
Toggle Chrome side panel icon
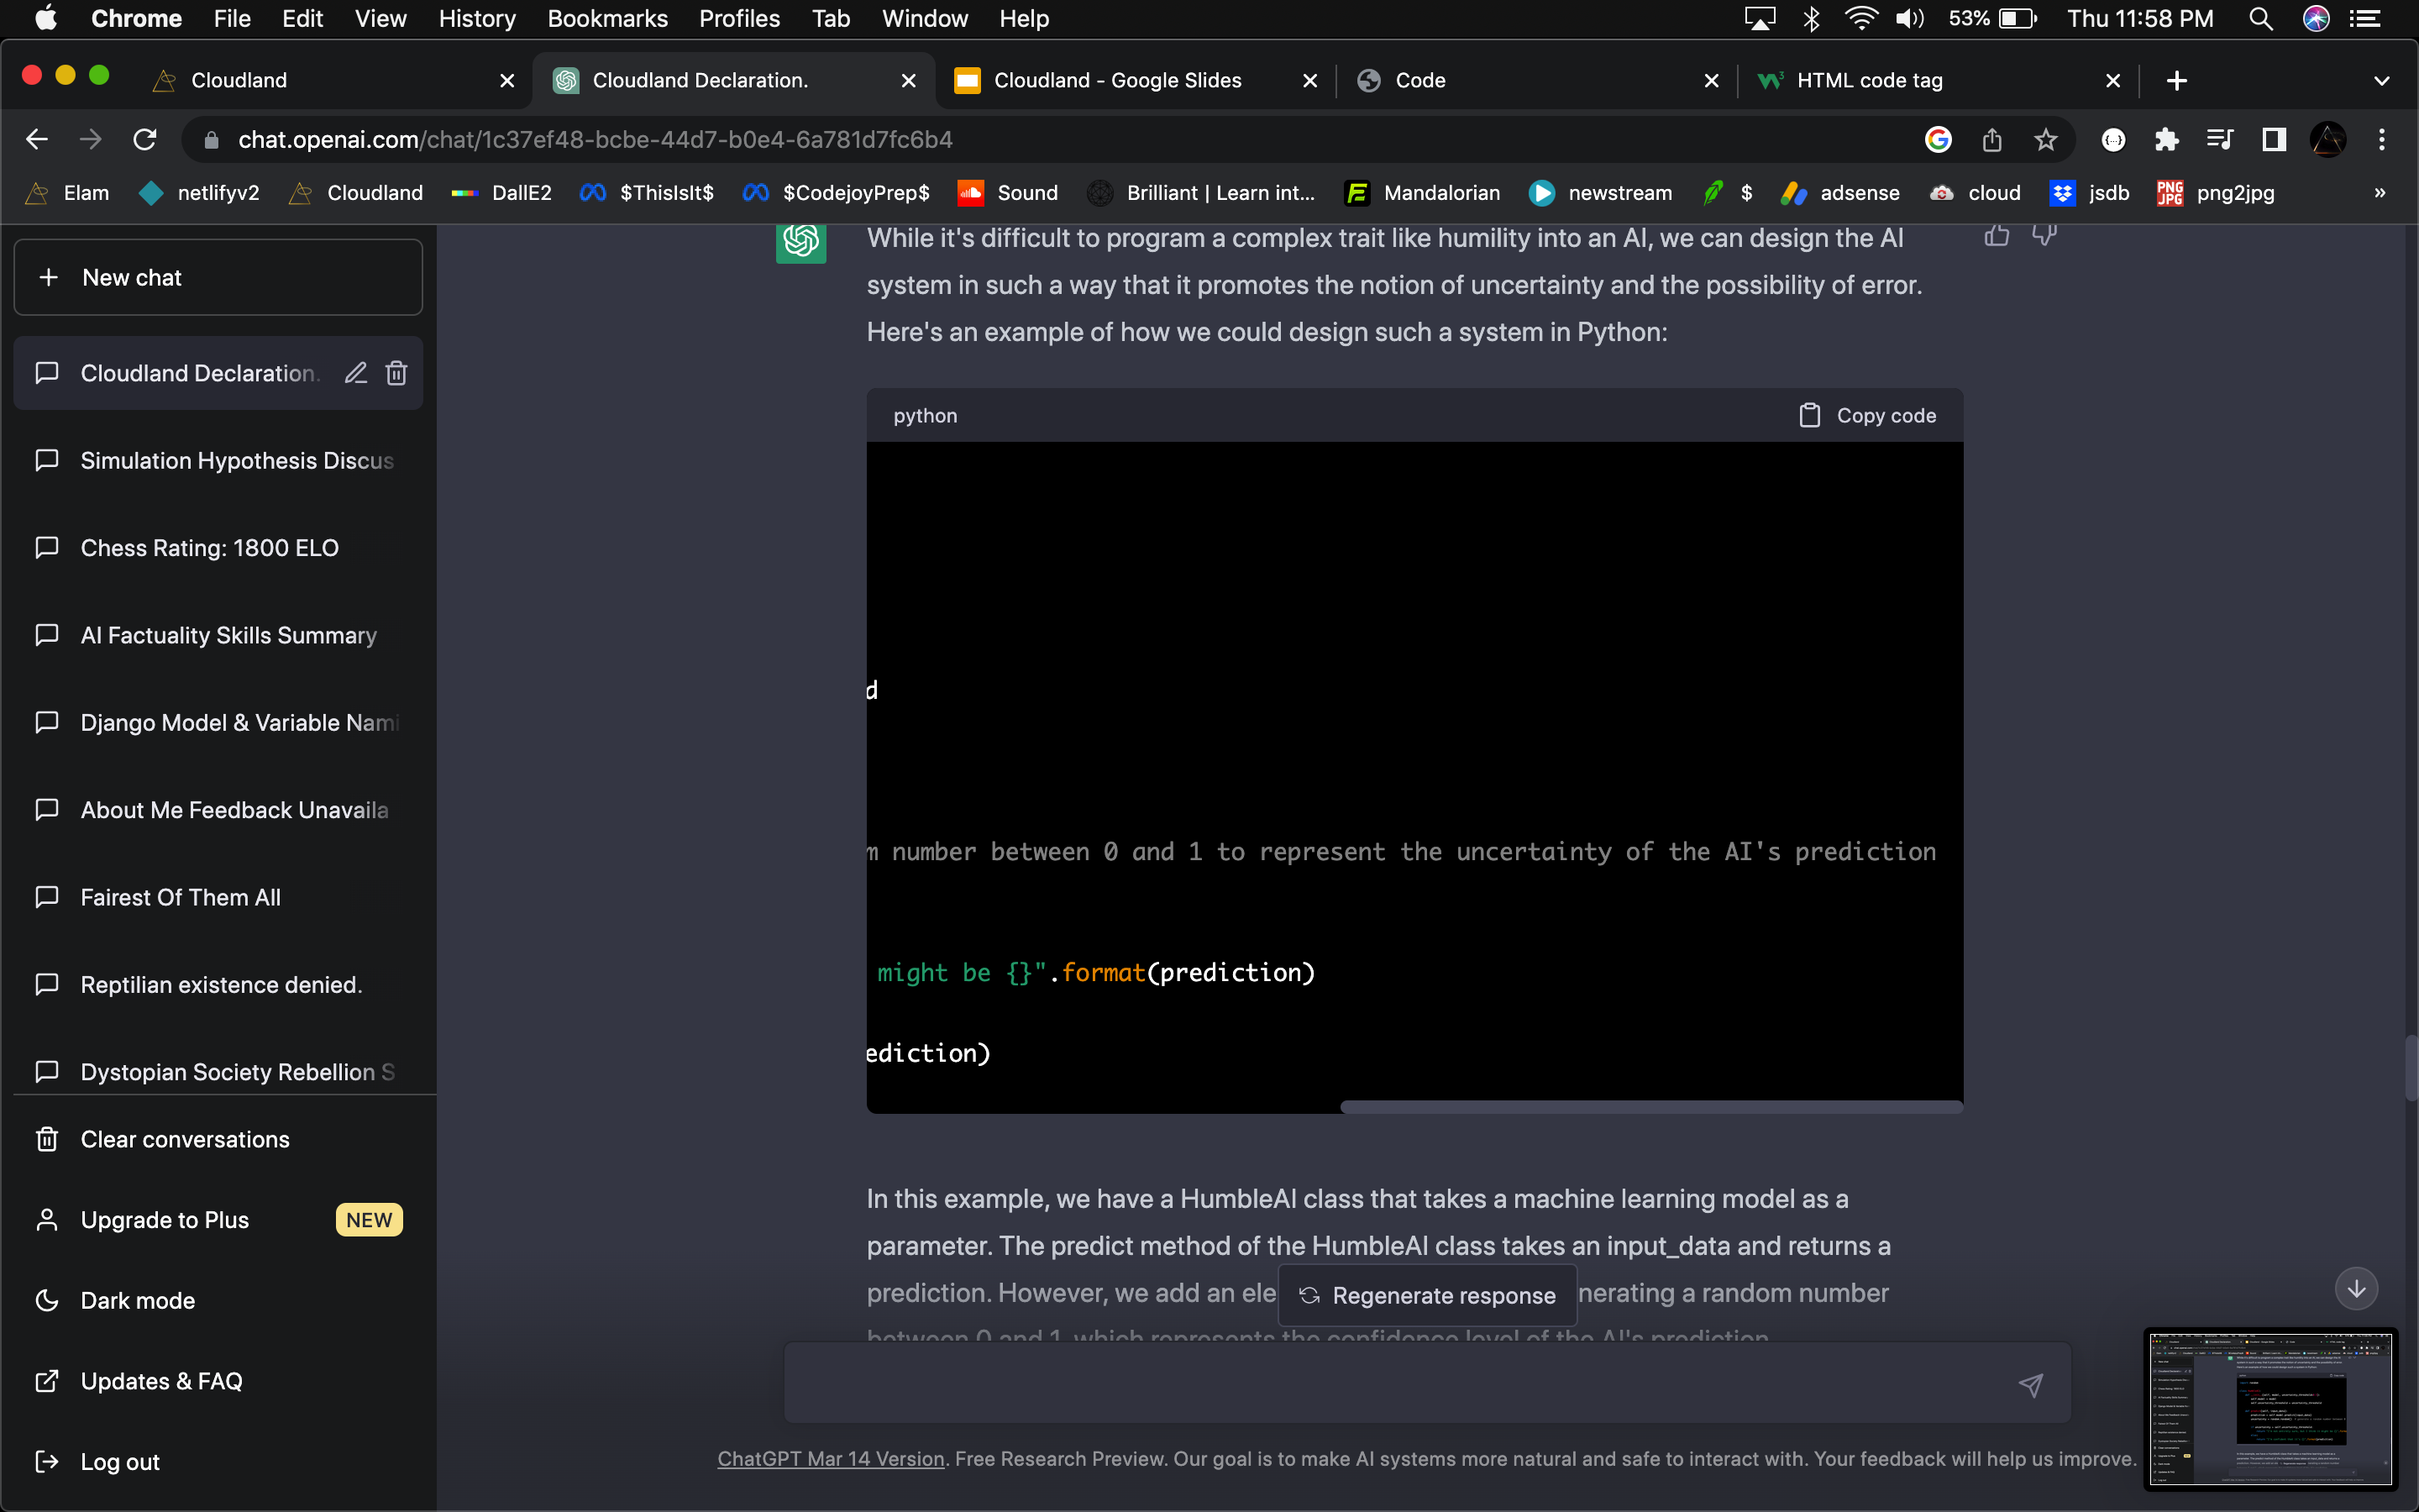coord(2274,139)
